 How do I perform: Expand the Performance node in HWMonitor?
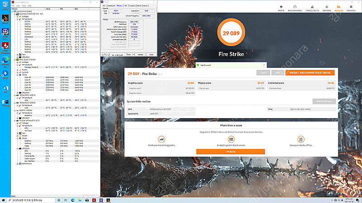point(18,164)
